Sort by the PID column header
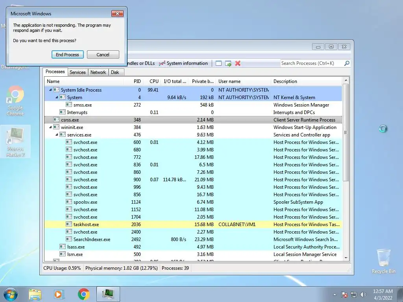Image resolution: width=403 pixels, height=302 pixels. tap(133, 81)
